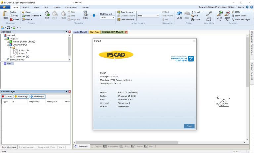Open the Active Scenario Base dropdown
This screenshot has height=153, width=254.
click(158, 16)
